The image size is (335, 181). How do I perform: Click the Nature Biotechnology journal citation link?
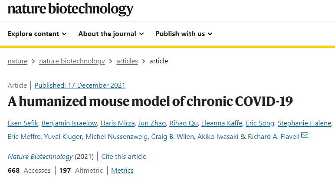click(39, 157)
